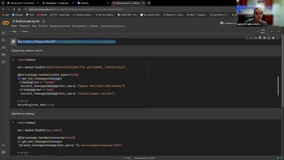Open the browser tab search dropdown

[3, 3]
